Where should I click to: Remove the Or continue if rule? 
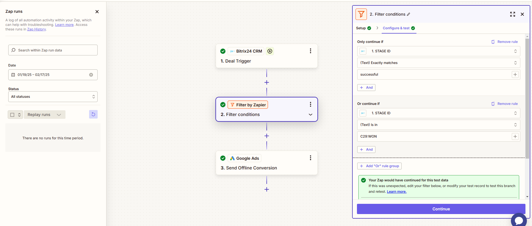(x=504, y=104)
